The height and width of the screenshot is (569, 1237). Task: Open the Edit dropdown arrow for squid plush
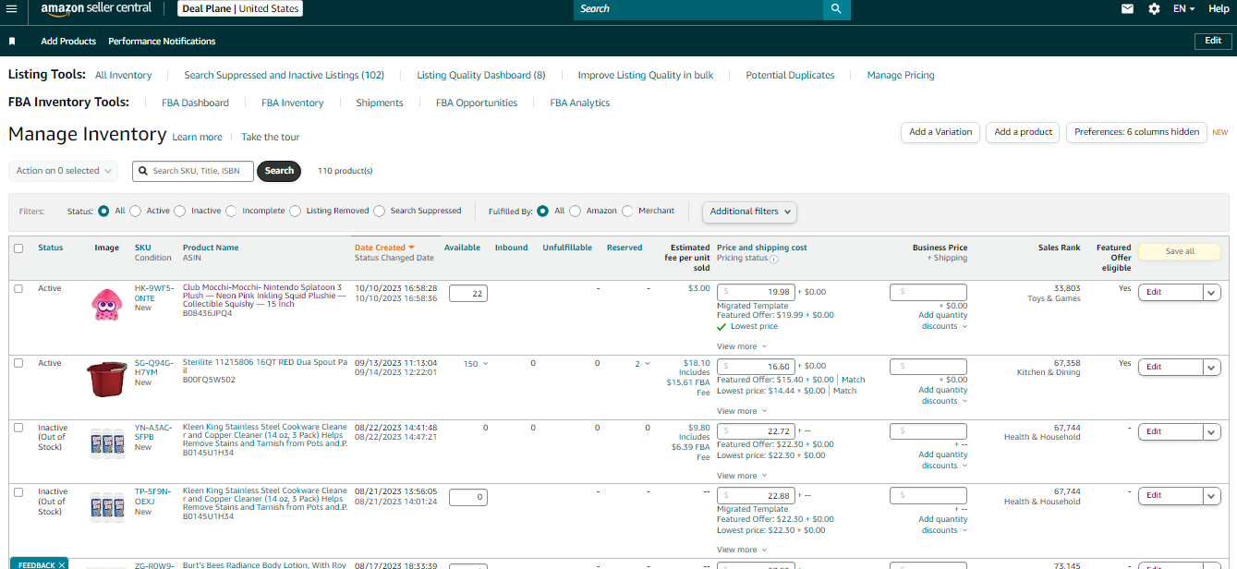click(x=1212, y=292)
